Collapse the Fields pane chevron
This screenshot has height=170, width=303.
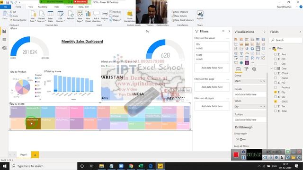(300, 32)
